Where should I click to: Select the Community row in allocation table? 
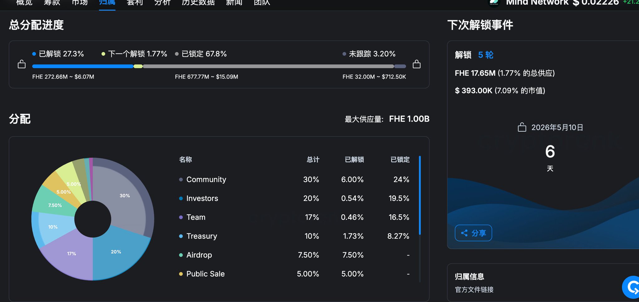(294, 179)
